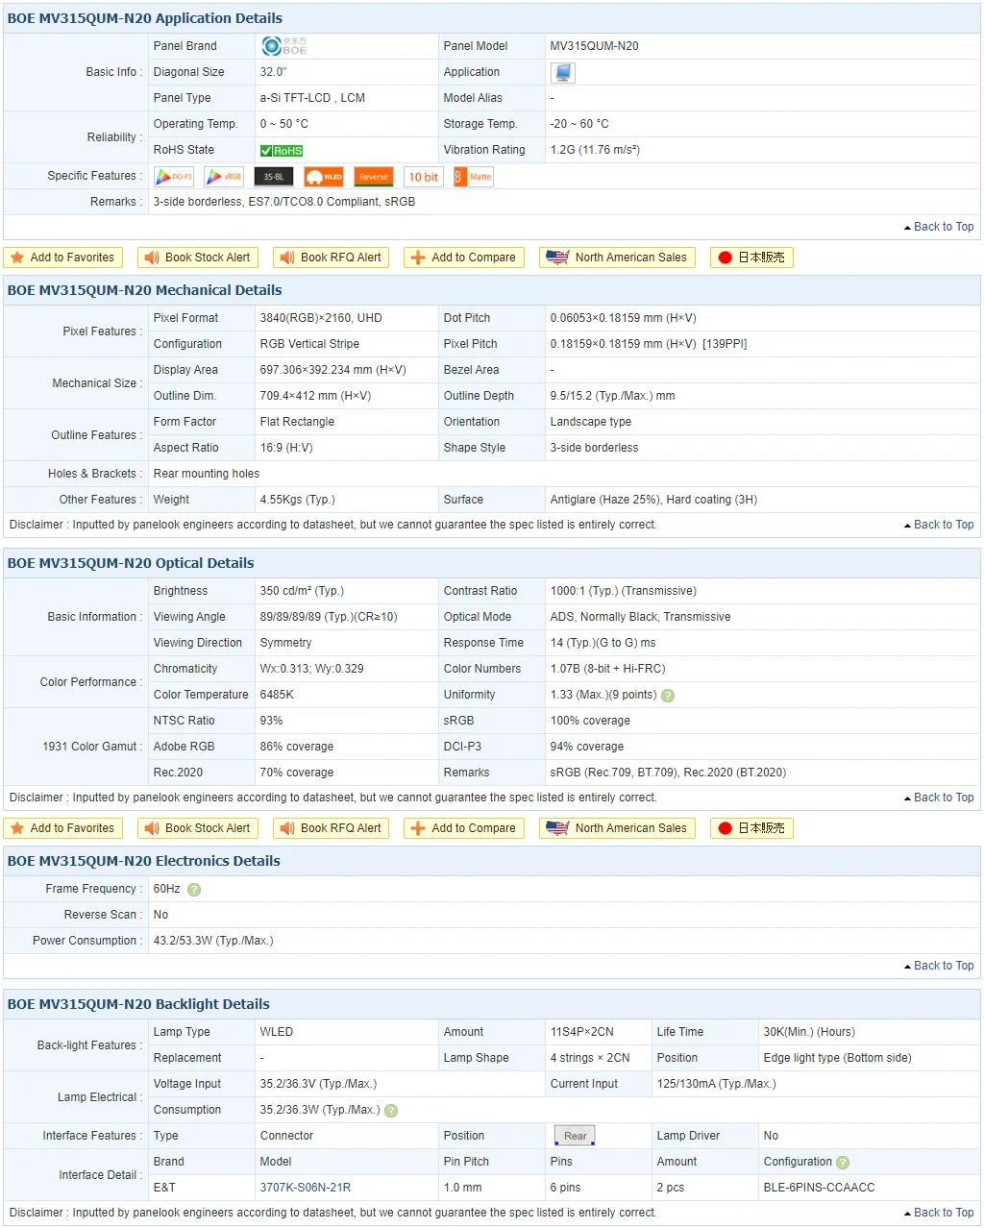Click Book RFQ Alert below Optical Details

(x=332, y=828)
